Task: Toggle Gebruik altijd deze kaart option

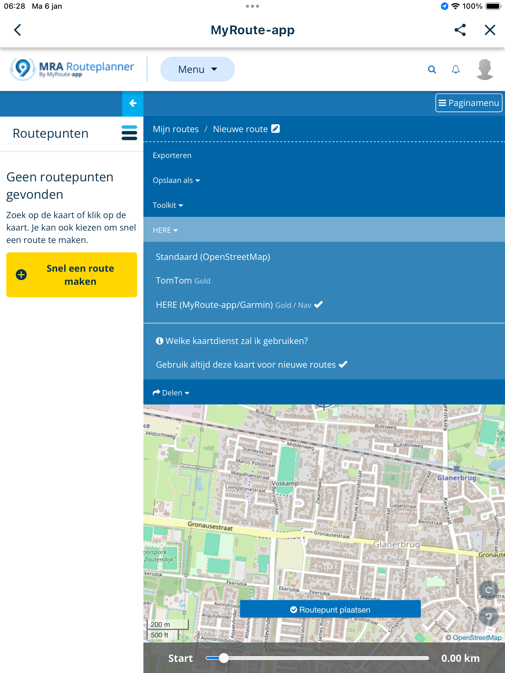Action: [x=251, y=365]
